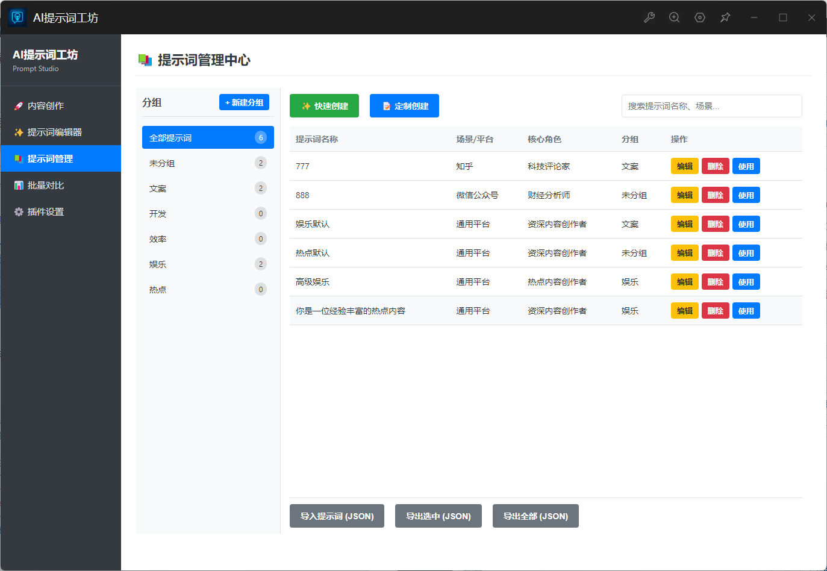Screen dimensions: 827x571
Task: Click the zoom-in magnifier icon in title bar
Action: [675, 17]
